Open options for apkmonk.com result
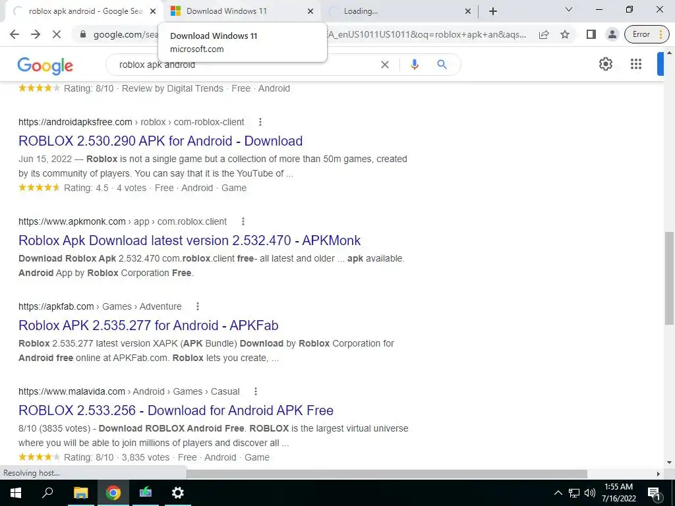Viewport: 675px width, 506px height. (243, 221)
